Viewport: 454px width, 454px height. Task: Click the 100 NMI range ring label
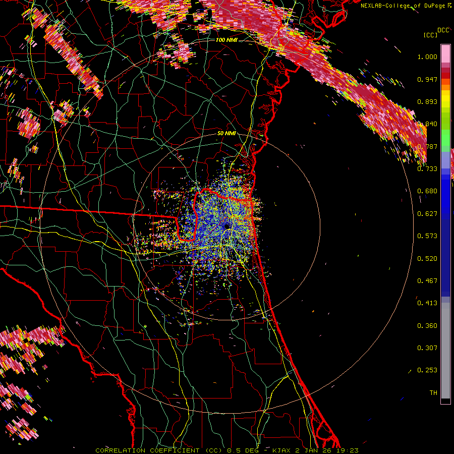pos(226,40)
